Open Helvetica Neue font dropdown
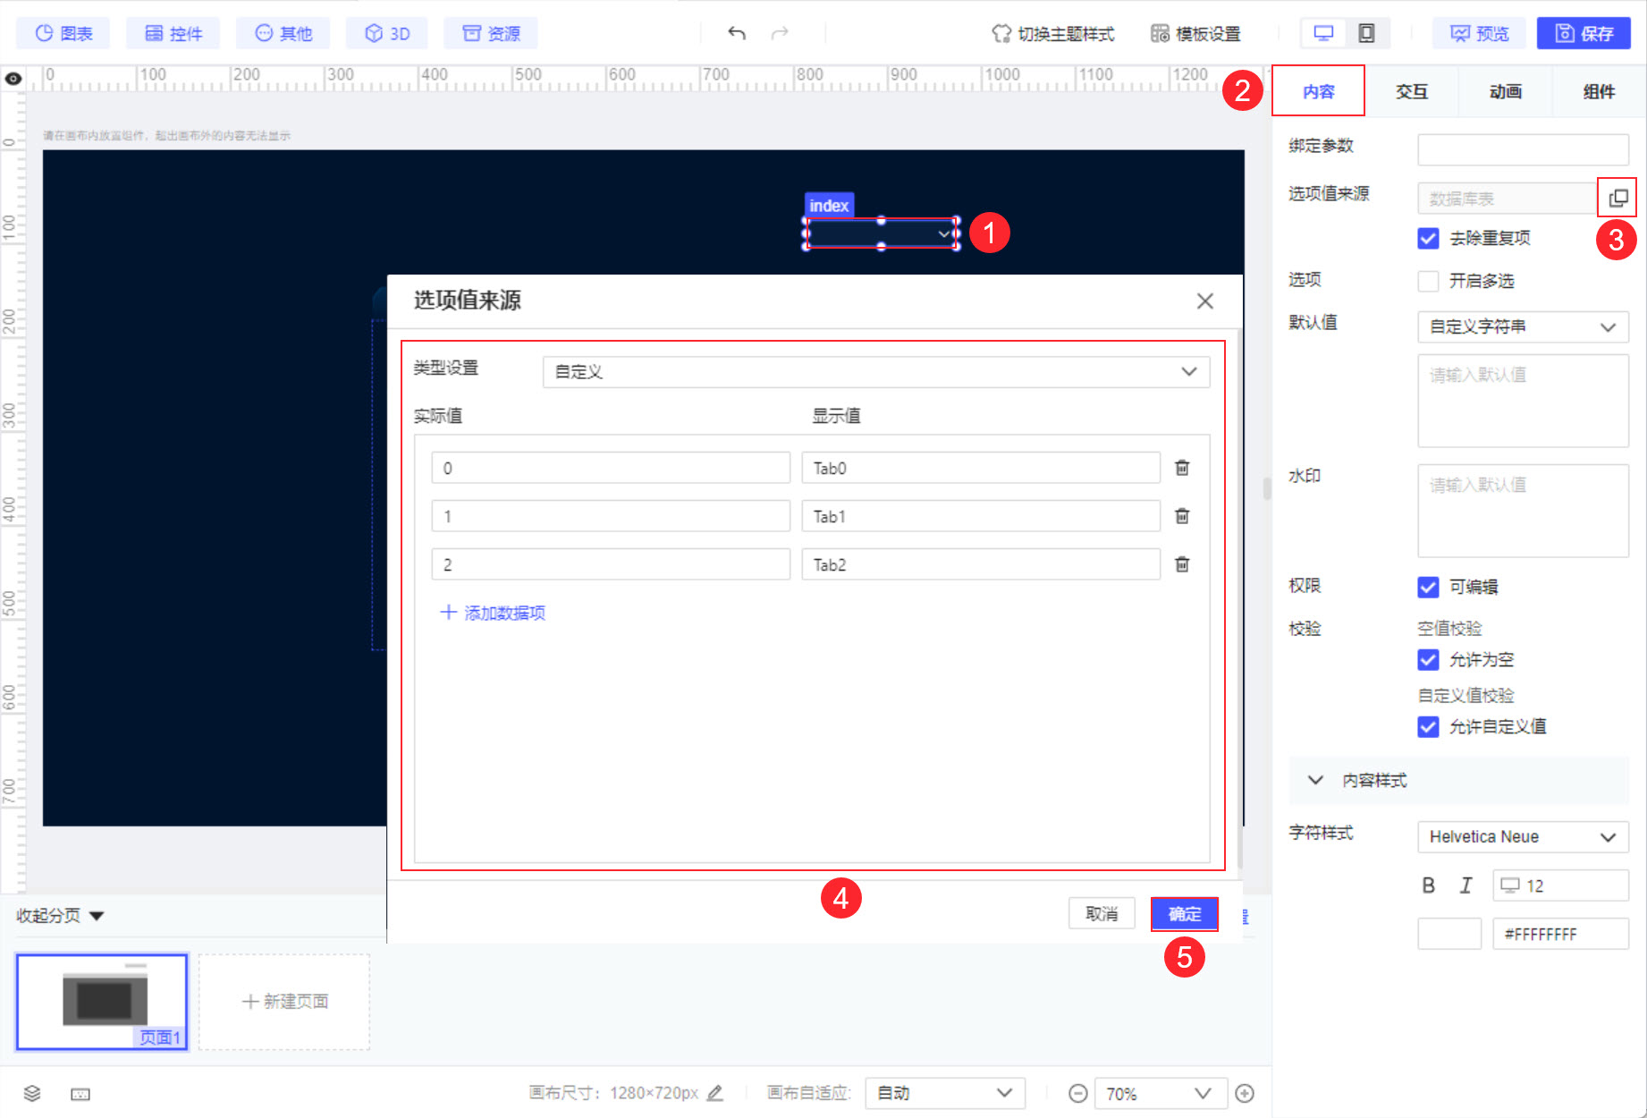The height and width of the screenshot is (1118, 1647). [x=1523, y=837]
